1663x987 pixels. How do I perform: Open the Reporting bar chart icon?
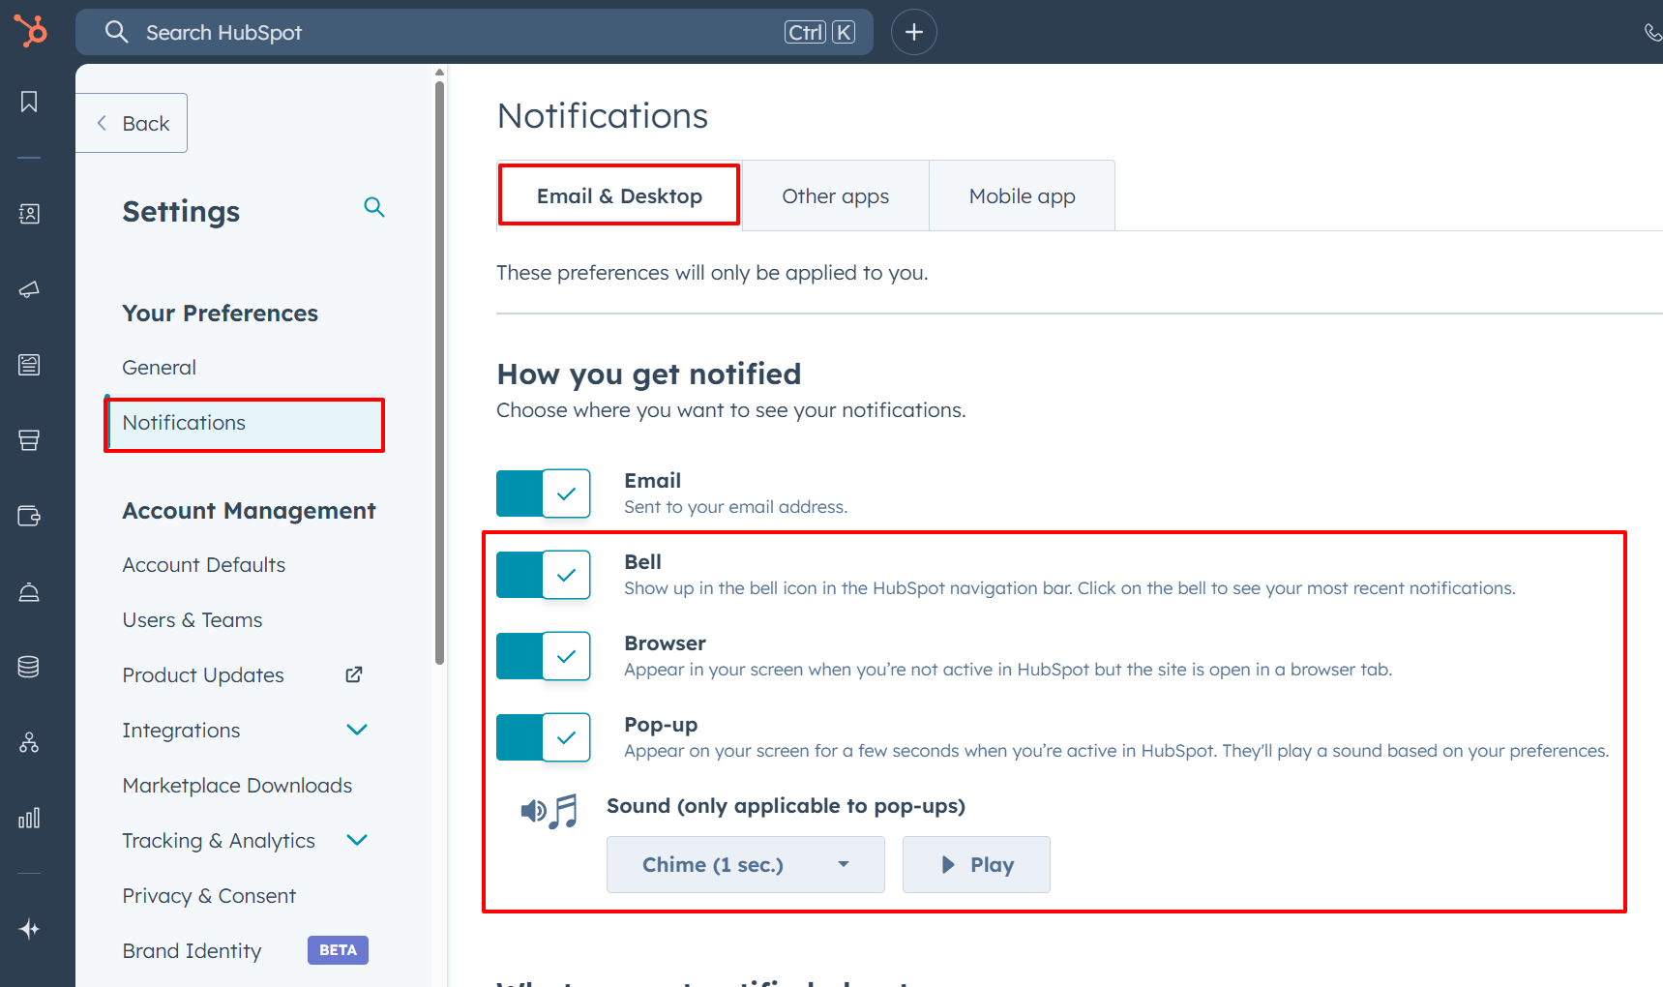29,818
